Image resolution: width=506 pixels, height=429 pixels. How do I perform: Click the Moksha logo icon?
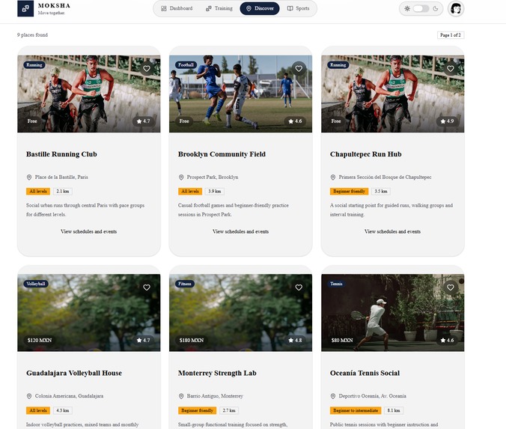(25, 8)
